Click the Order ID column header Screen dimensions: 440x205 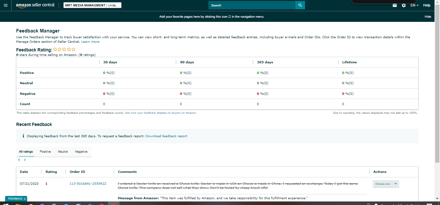pos(77,172)
